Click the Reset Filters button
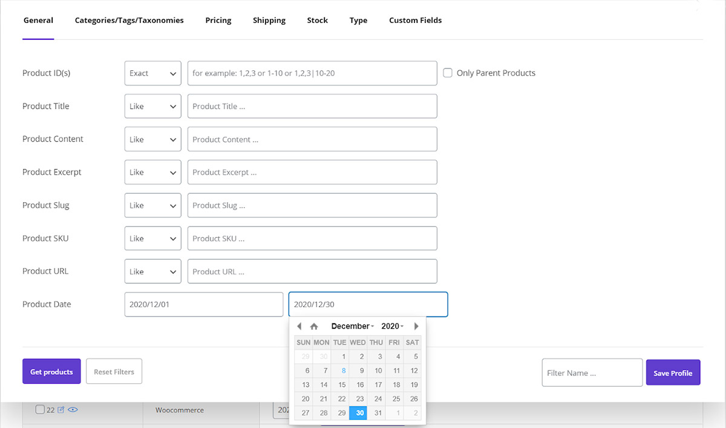Image resolution: width=726 pixels, height=428 pixels. (114, 372)
